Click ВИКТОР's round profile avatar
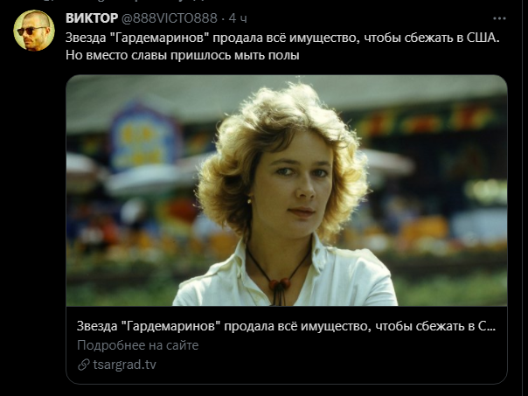 tap(34, 31)
